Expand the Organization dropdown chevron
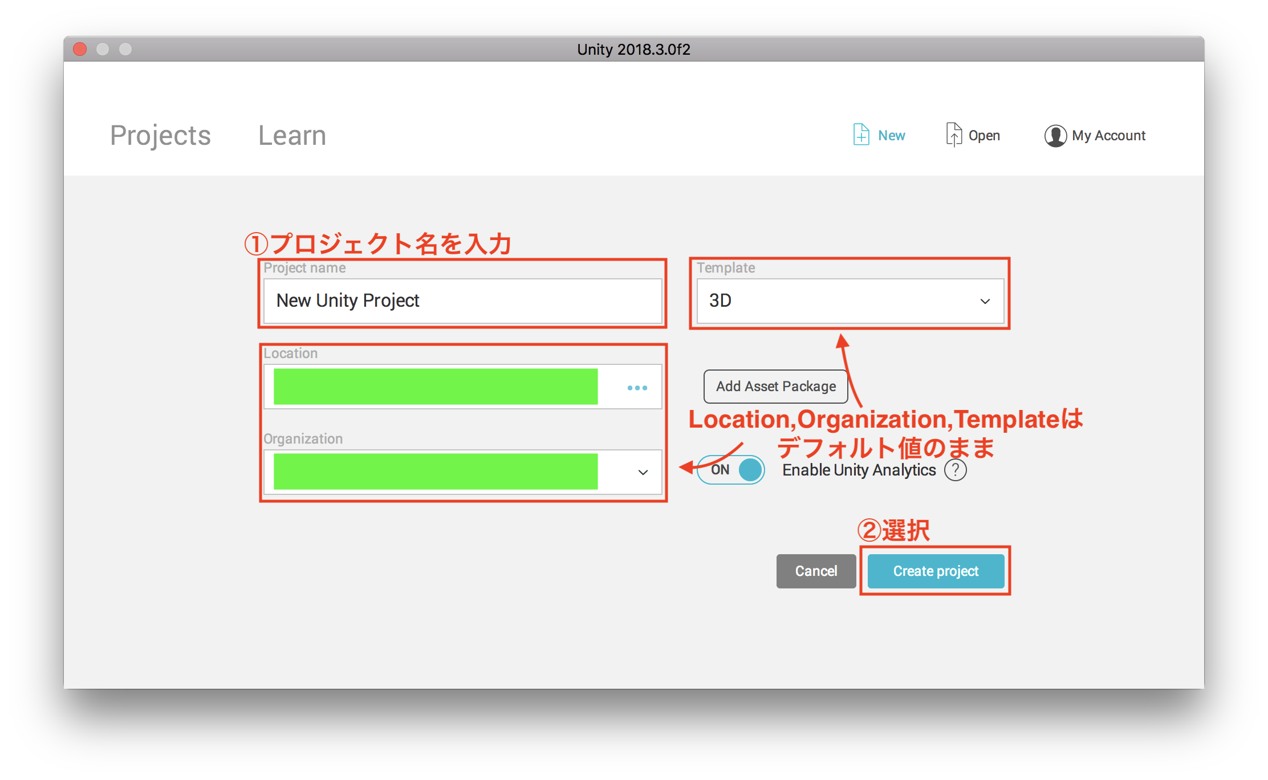Viewport: 1268px width, 780px height. pyautogui.click(x=643, y=472)
